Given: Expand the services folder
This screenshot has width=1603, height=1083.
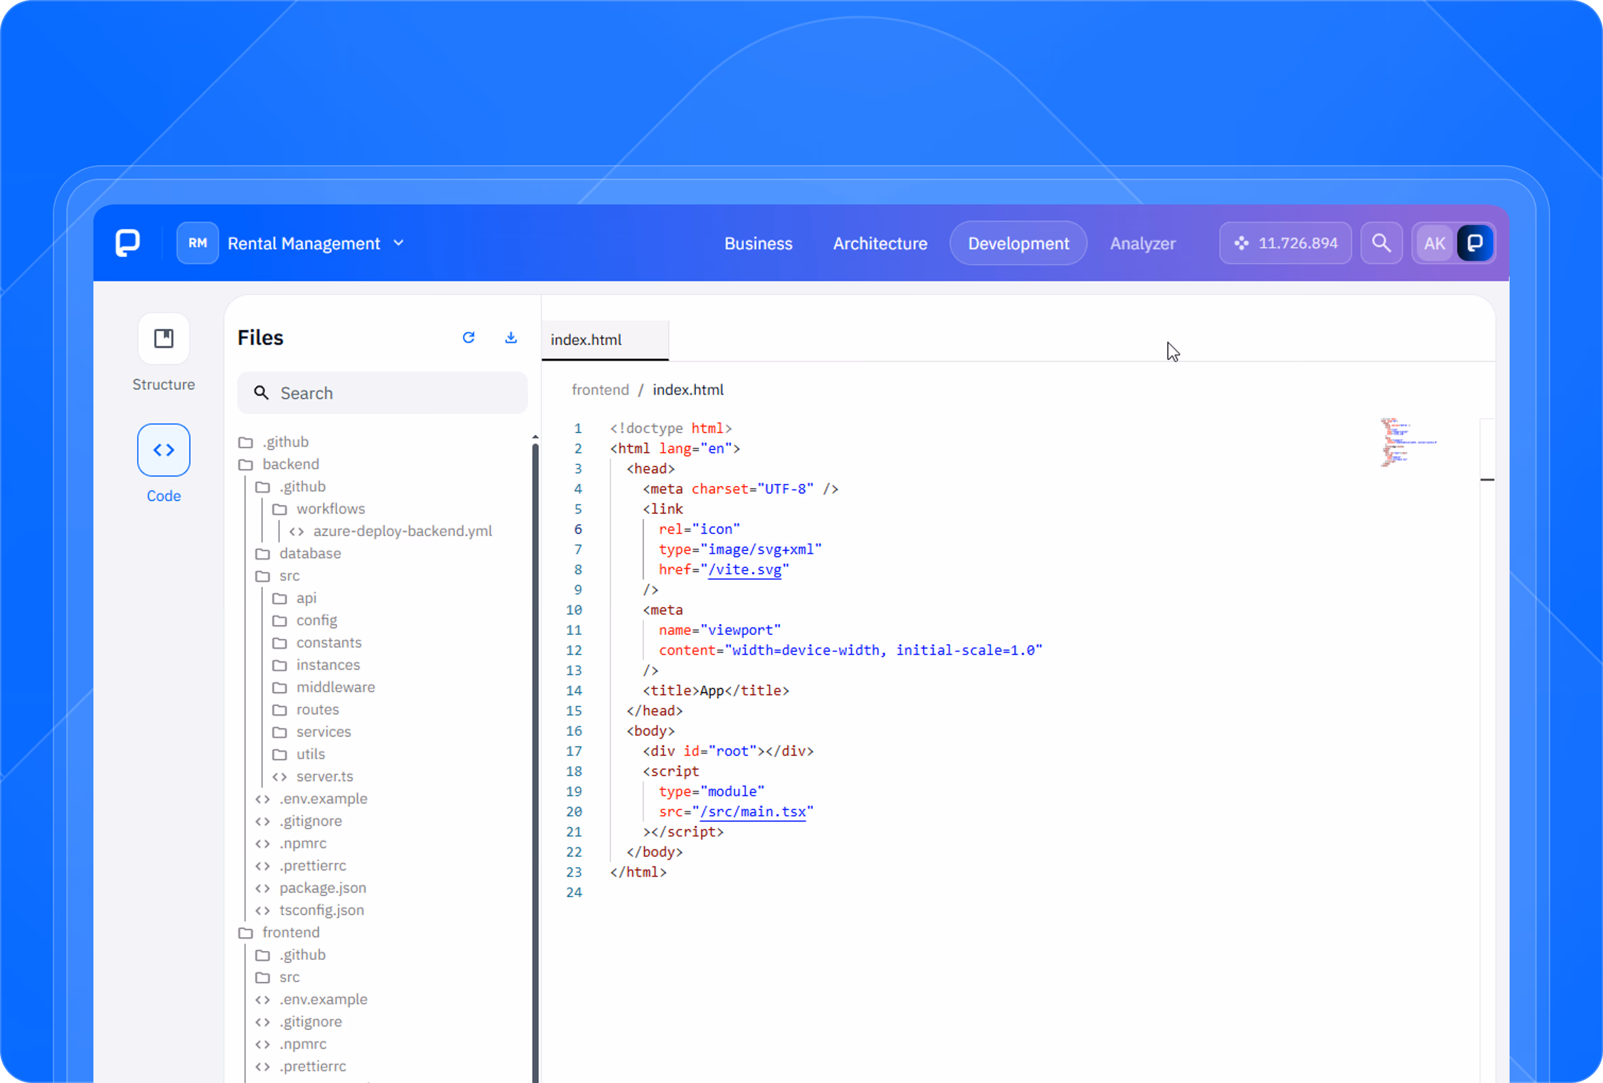Looking at the screenshot, I should [312, 732].
